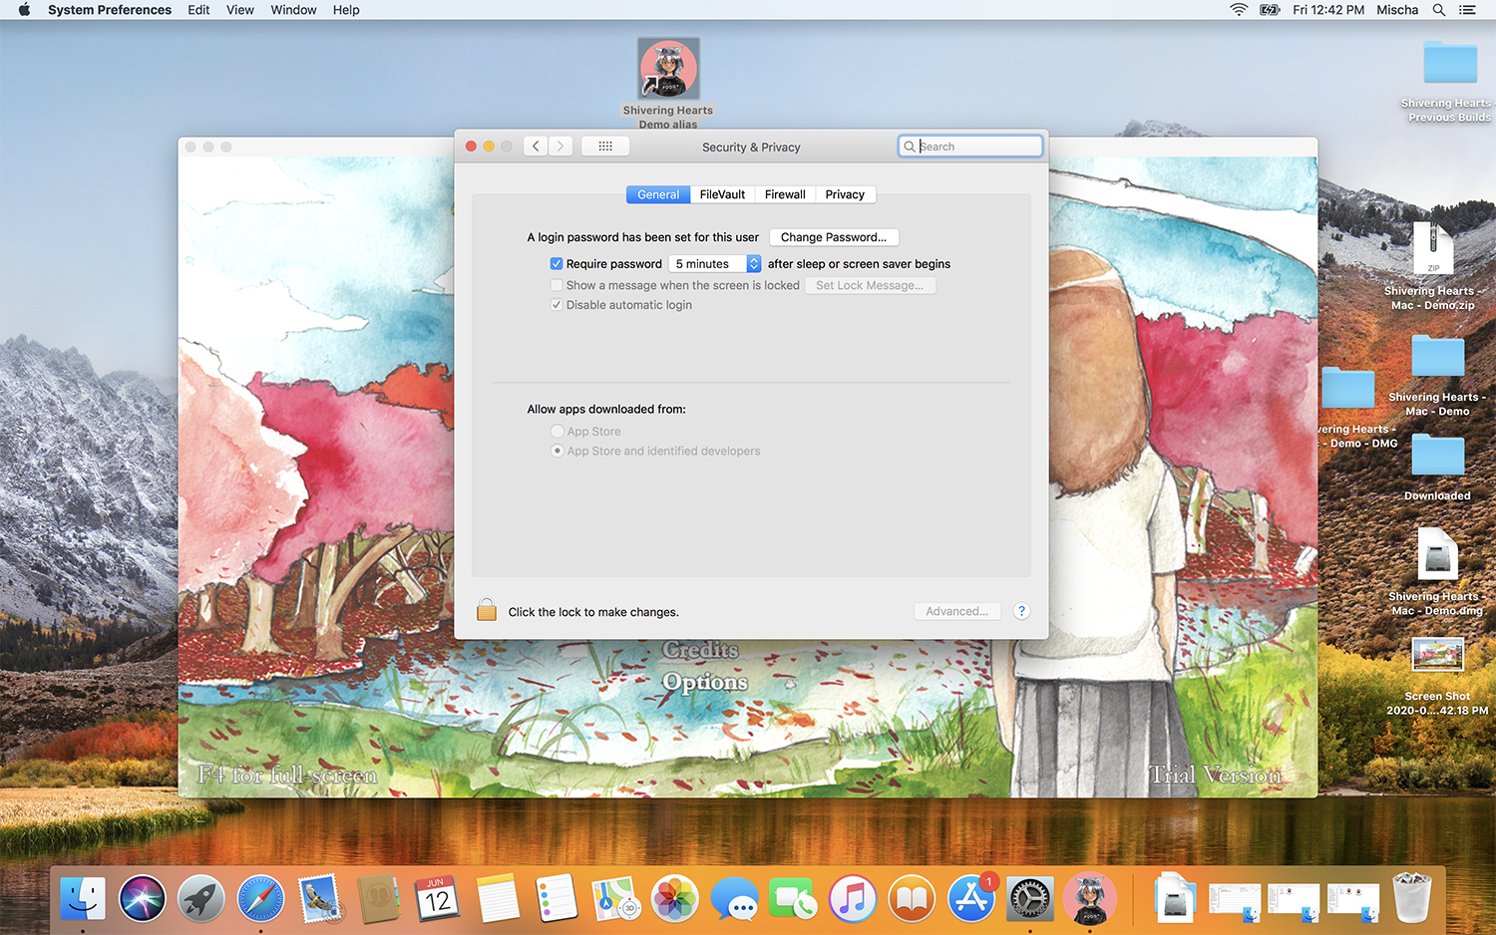1496x935 pixels.
Task: Click the Mischa user menu
Action: (1397, 10)
